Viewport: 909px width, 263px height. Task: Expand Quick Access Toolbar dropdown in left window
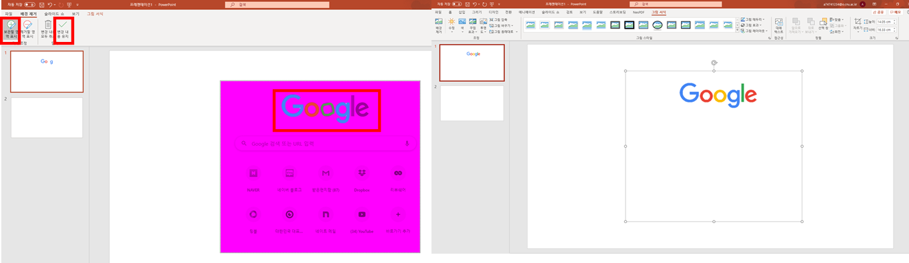[77, 5]
